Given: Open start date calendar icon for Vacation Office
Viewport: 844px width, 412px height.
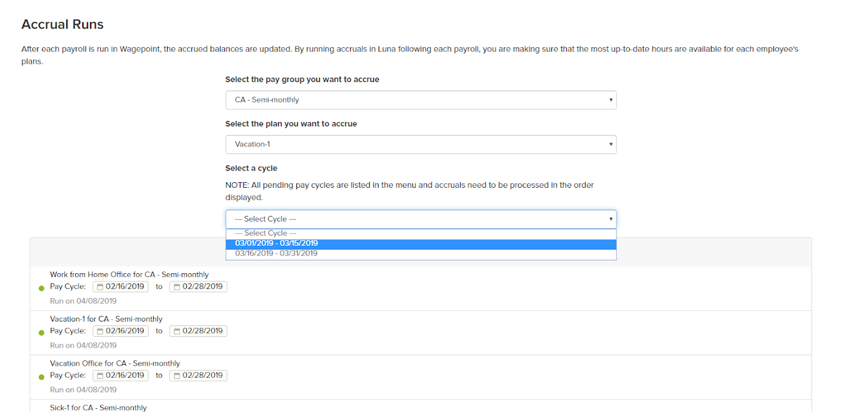Looking at the screenshot, I should coord(100,376).
